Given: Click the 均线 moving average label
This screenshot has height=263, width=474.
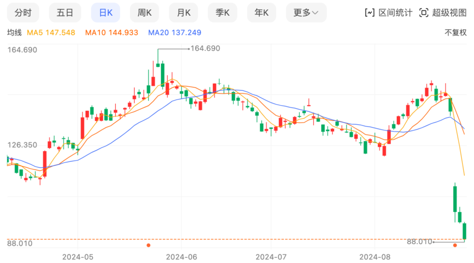Looking at the screenshot, I should [14, 33].
